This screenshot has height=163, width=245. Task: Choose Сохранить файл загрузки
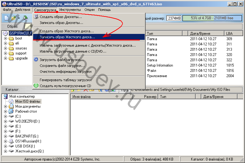coord(89,66)
